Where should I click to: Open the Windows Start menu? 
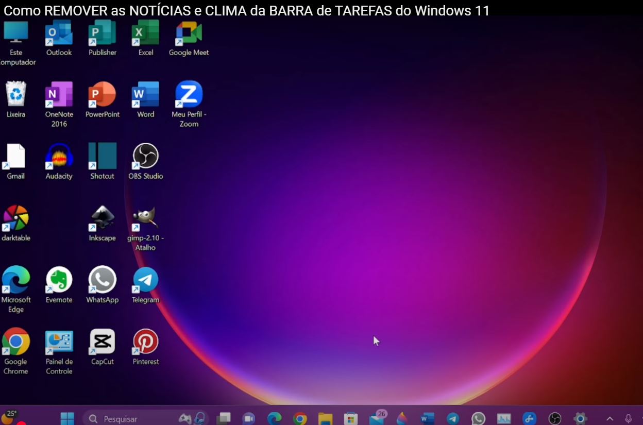tap(67, 418)
